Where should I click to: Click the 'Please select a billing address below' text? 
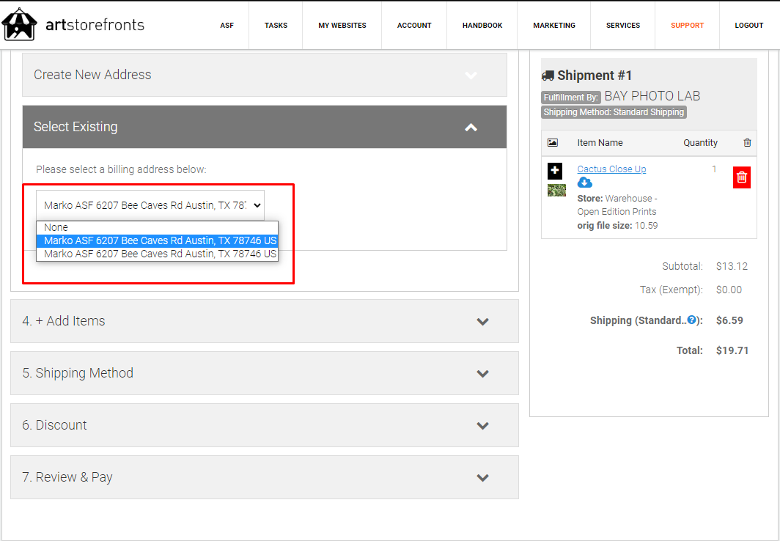click(x=121, y=169)
